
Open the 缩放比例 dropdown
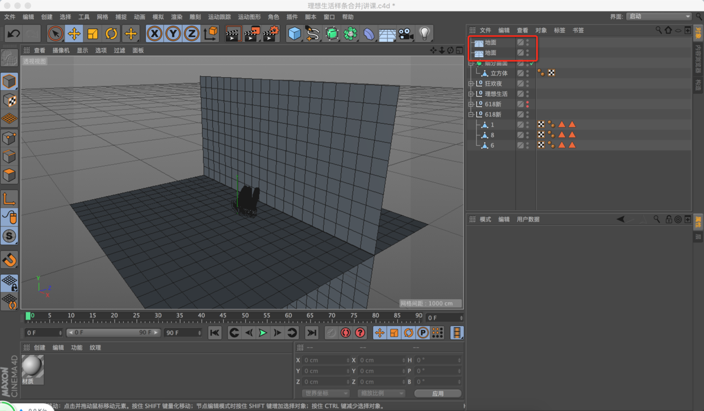coord(381,393)
